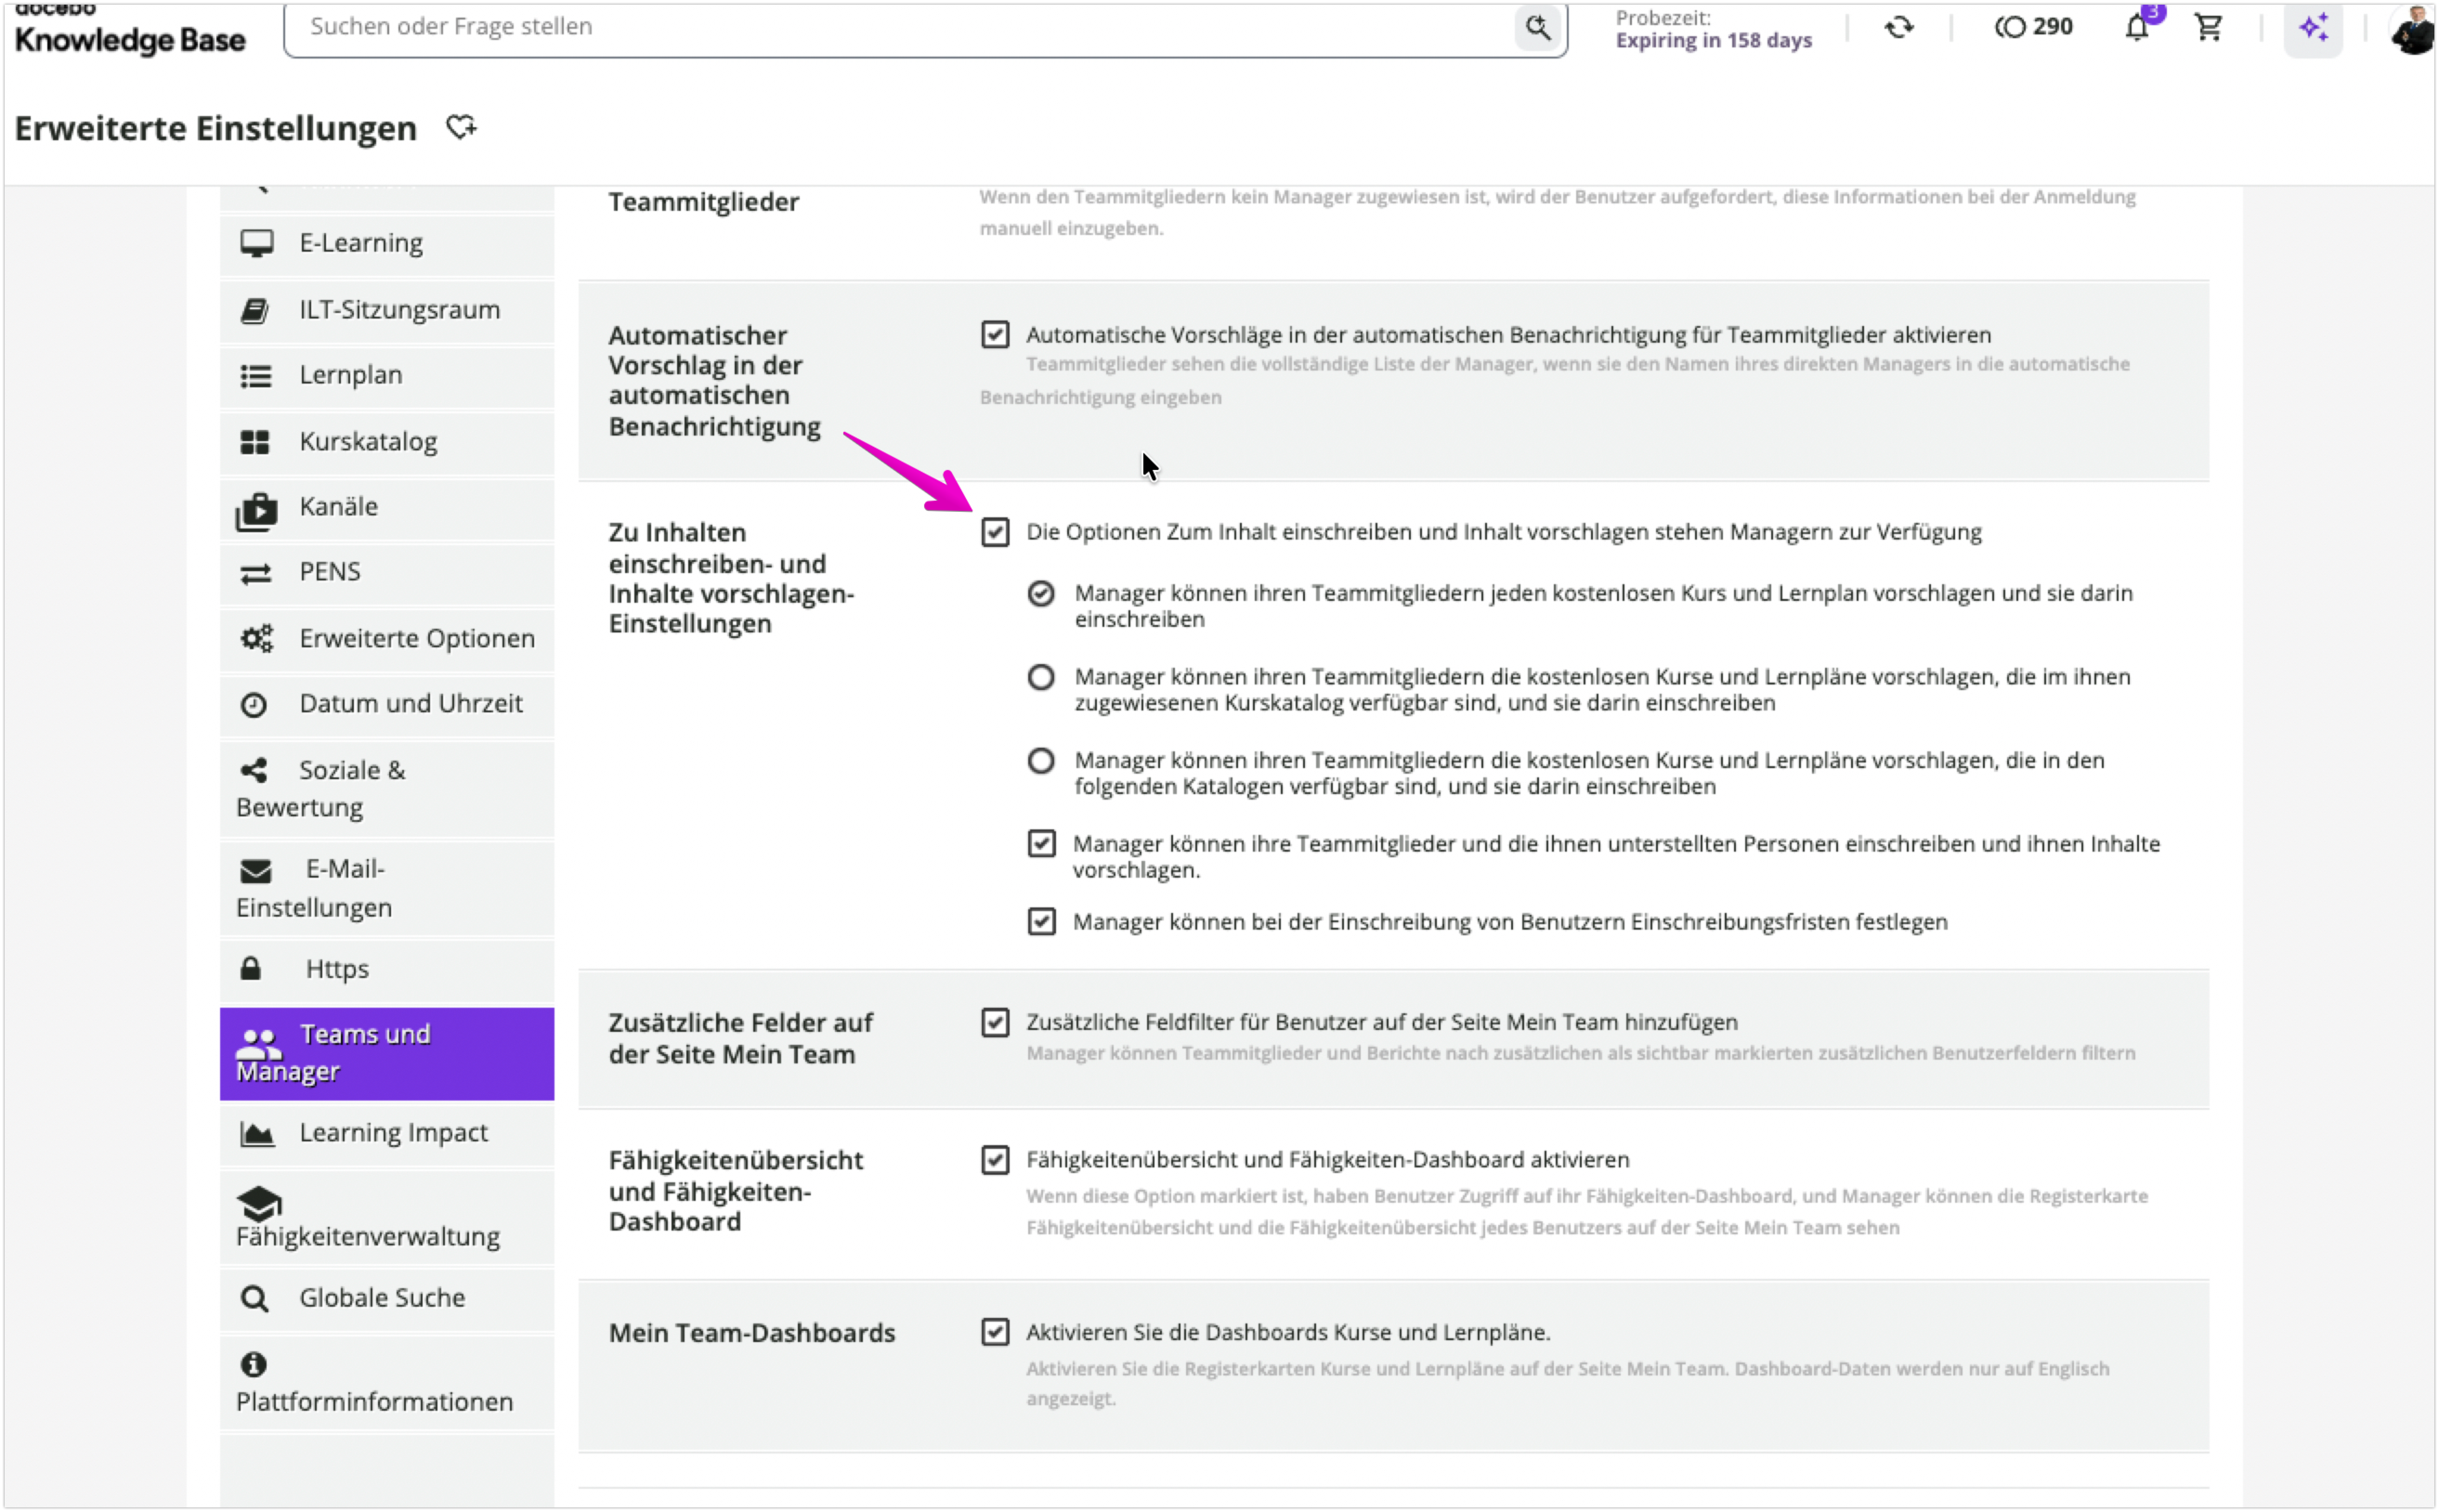Click the search magnifier icon

point(1537,27)
